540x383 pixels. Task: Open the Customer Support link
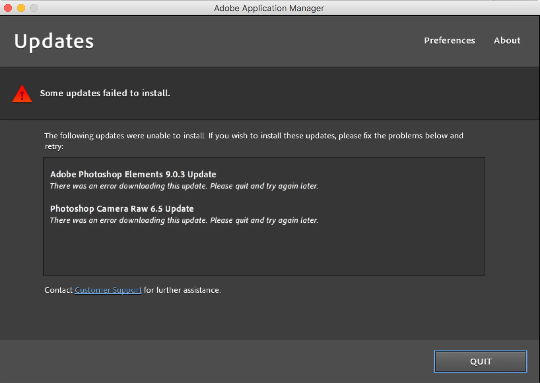click(108, 290)
